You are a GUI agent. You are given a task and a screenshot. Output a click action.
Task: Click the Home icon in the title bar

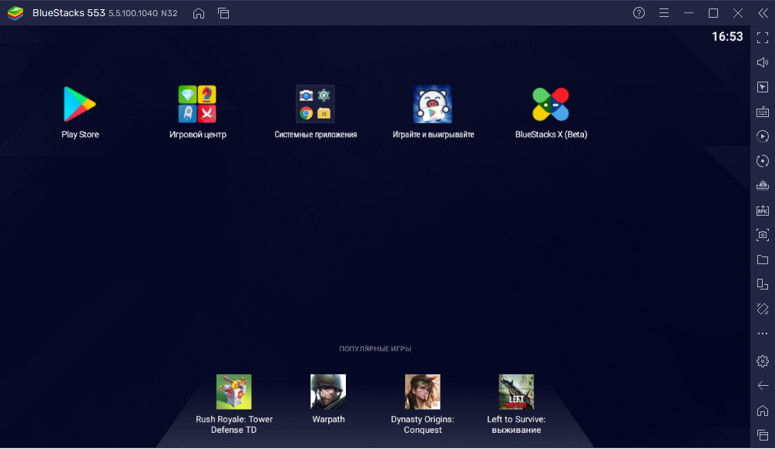[199, 13]
